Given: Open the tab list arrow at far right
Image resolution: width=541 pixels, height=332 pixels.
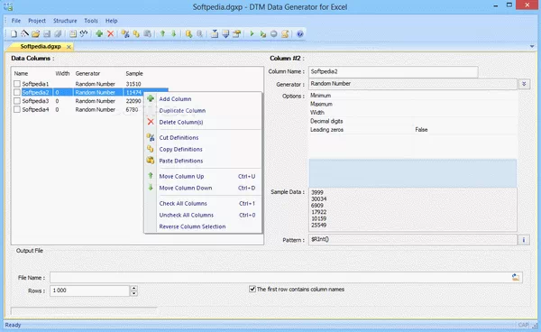Looking at the screenshot, I should click(x=532, y=46).
